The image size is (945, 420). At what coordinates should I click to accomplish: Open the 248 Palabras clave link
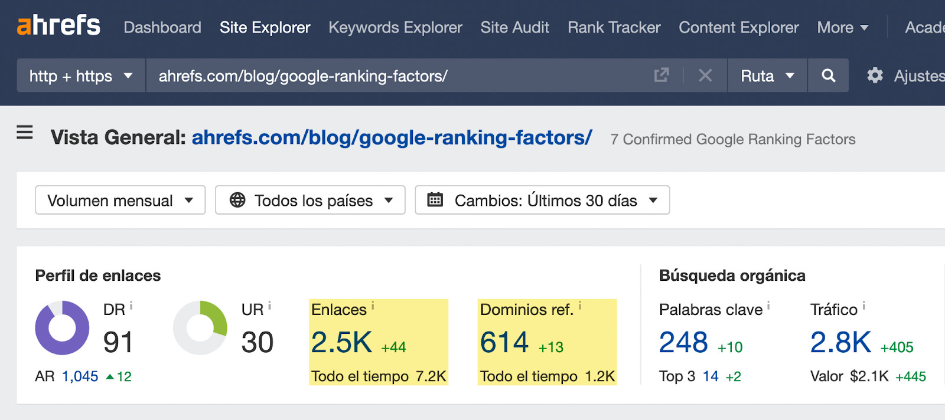pos(683,342)
